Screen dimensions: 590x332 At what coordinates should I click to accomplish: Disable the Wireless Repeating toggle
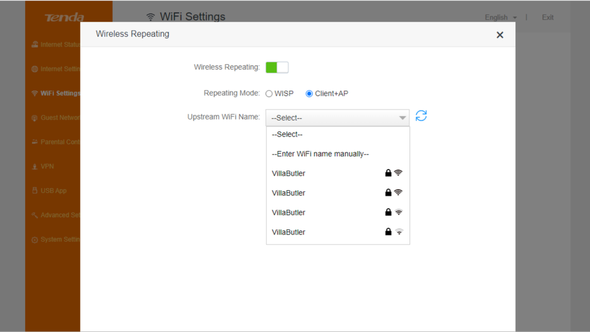point(277,67)
